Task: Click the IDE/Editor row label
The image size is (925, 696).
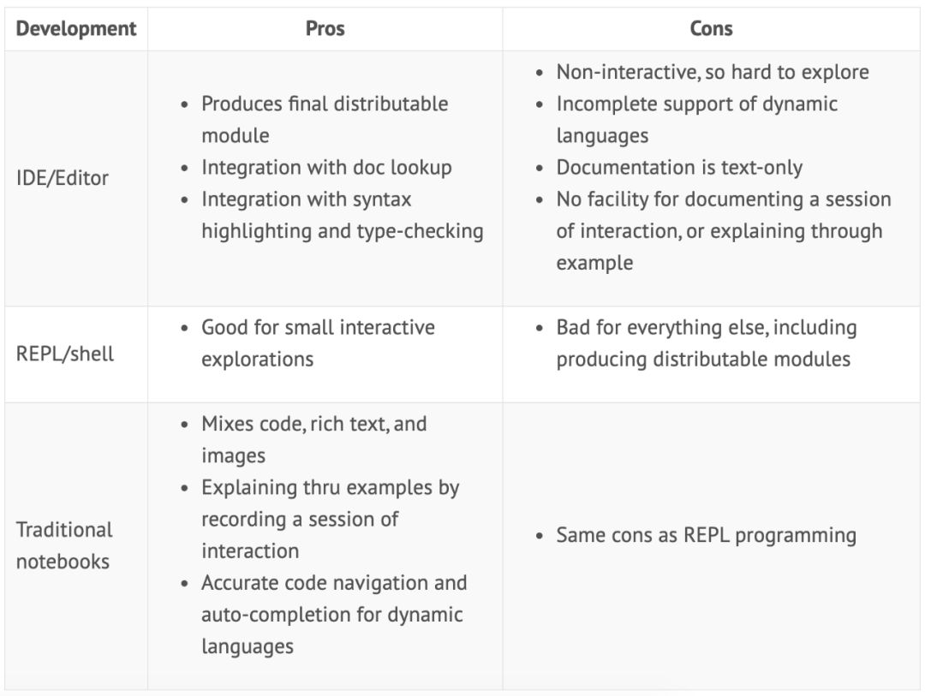Action: click(63, 178)
